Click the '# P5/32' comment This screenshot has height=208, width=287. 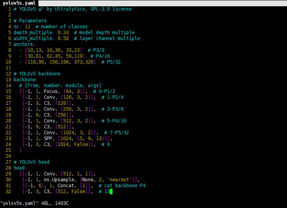111,62
